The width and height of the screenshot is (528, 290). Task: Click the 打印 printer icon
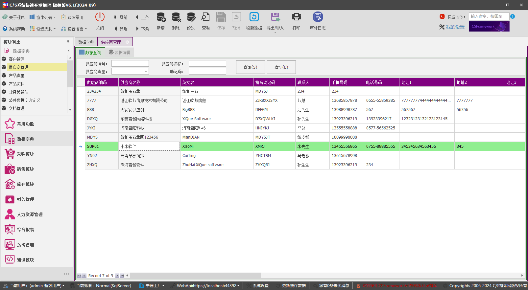297,17
